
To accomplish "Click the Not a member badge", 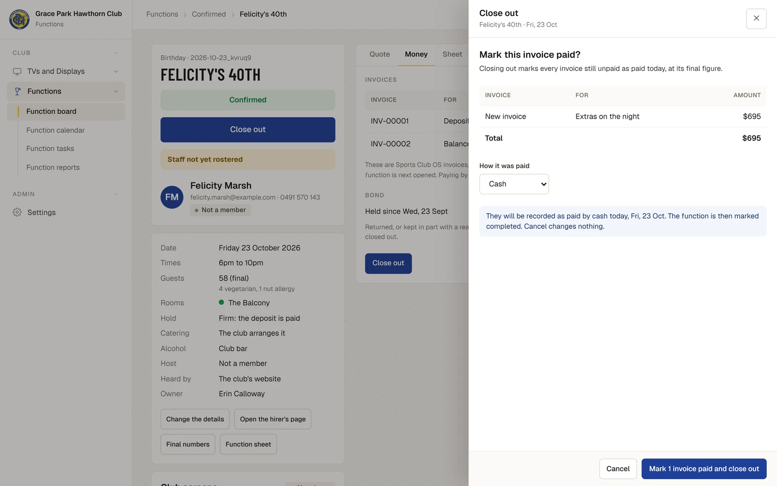I will coord(220,210).
